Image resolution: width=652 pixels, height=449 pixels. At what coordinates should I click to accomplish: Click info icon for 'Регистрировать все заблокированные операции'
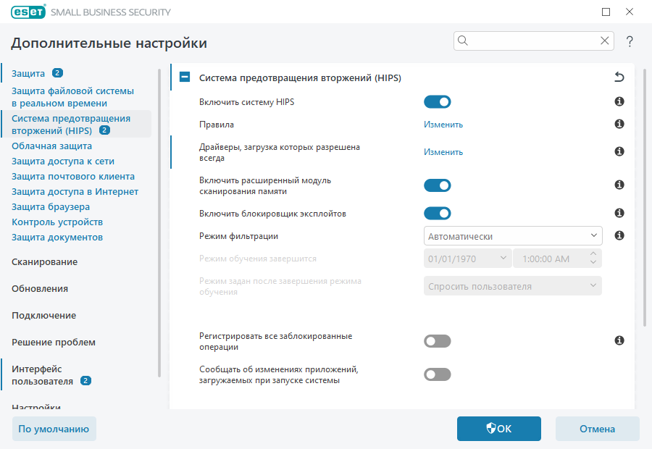(619, 340)
